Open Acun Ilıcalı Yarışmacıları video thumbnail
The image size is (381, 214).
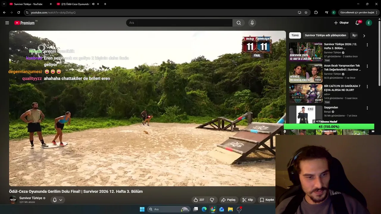point(306,73)
